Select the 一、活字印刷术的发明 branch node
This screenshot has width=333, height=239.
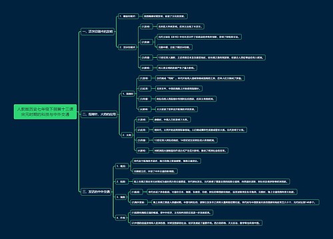[97, 32]
